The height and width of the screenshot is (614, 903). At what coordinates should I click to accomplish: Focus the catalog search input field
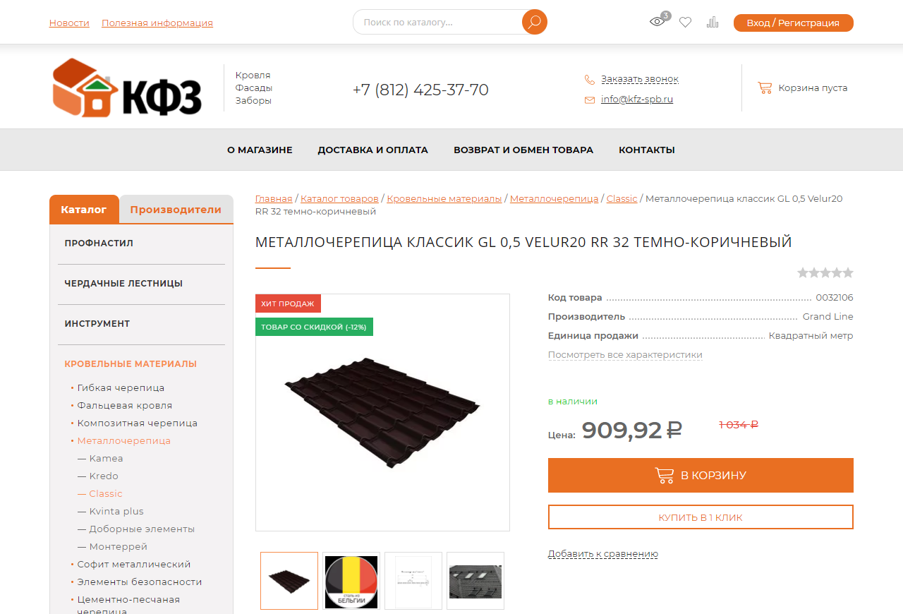[x=437, y=22]
